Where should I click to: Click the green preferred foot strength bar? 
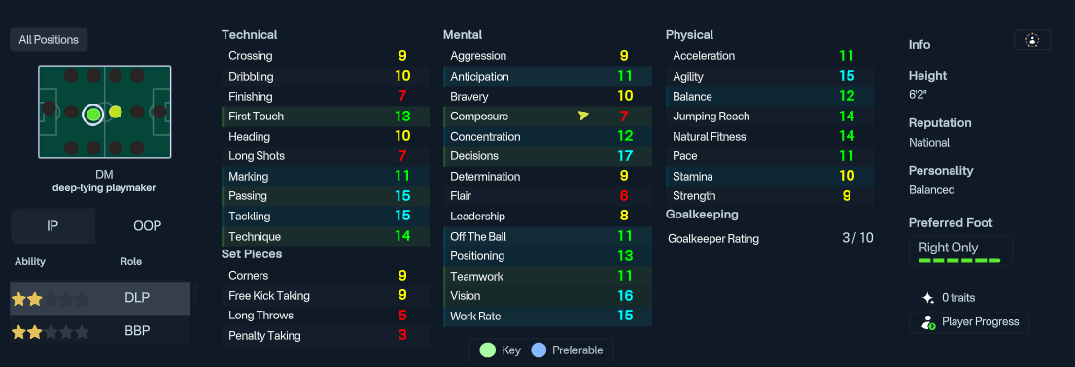click(959, 261)
